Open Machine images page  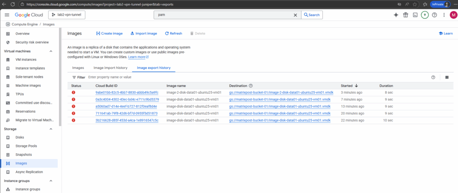click(29, 85)
